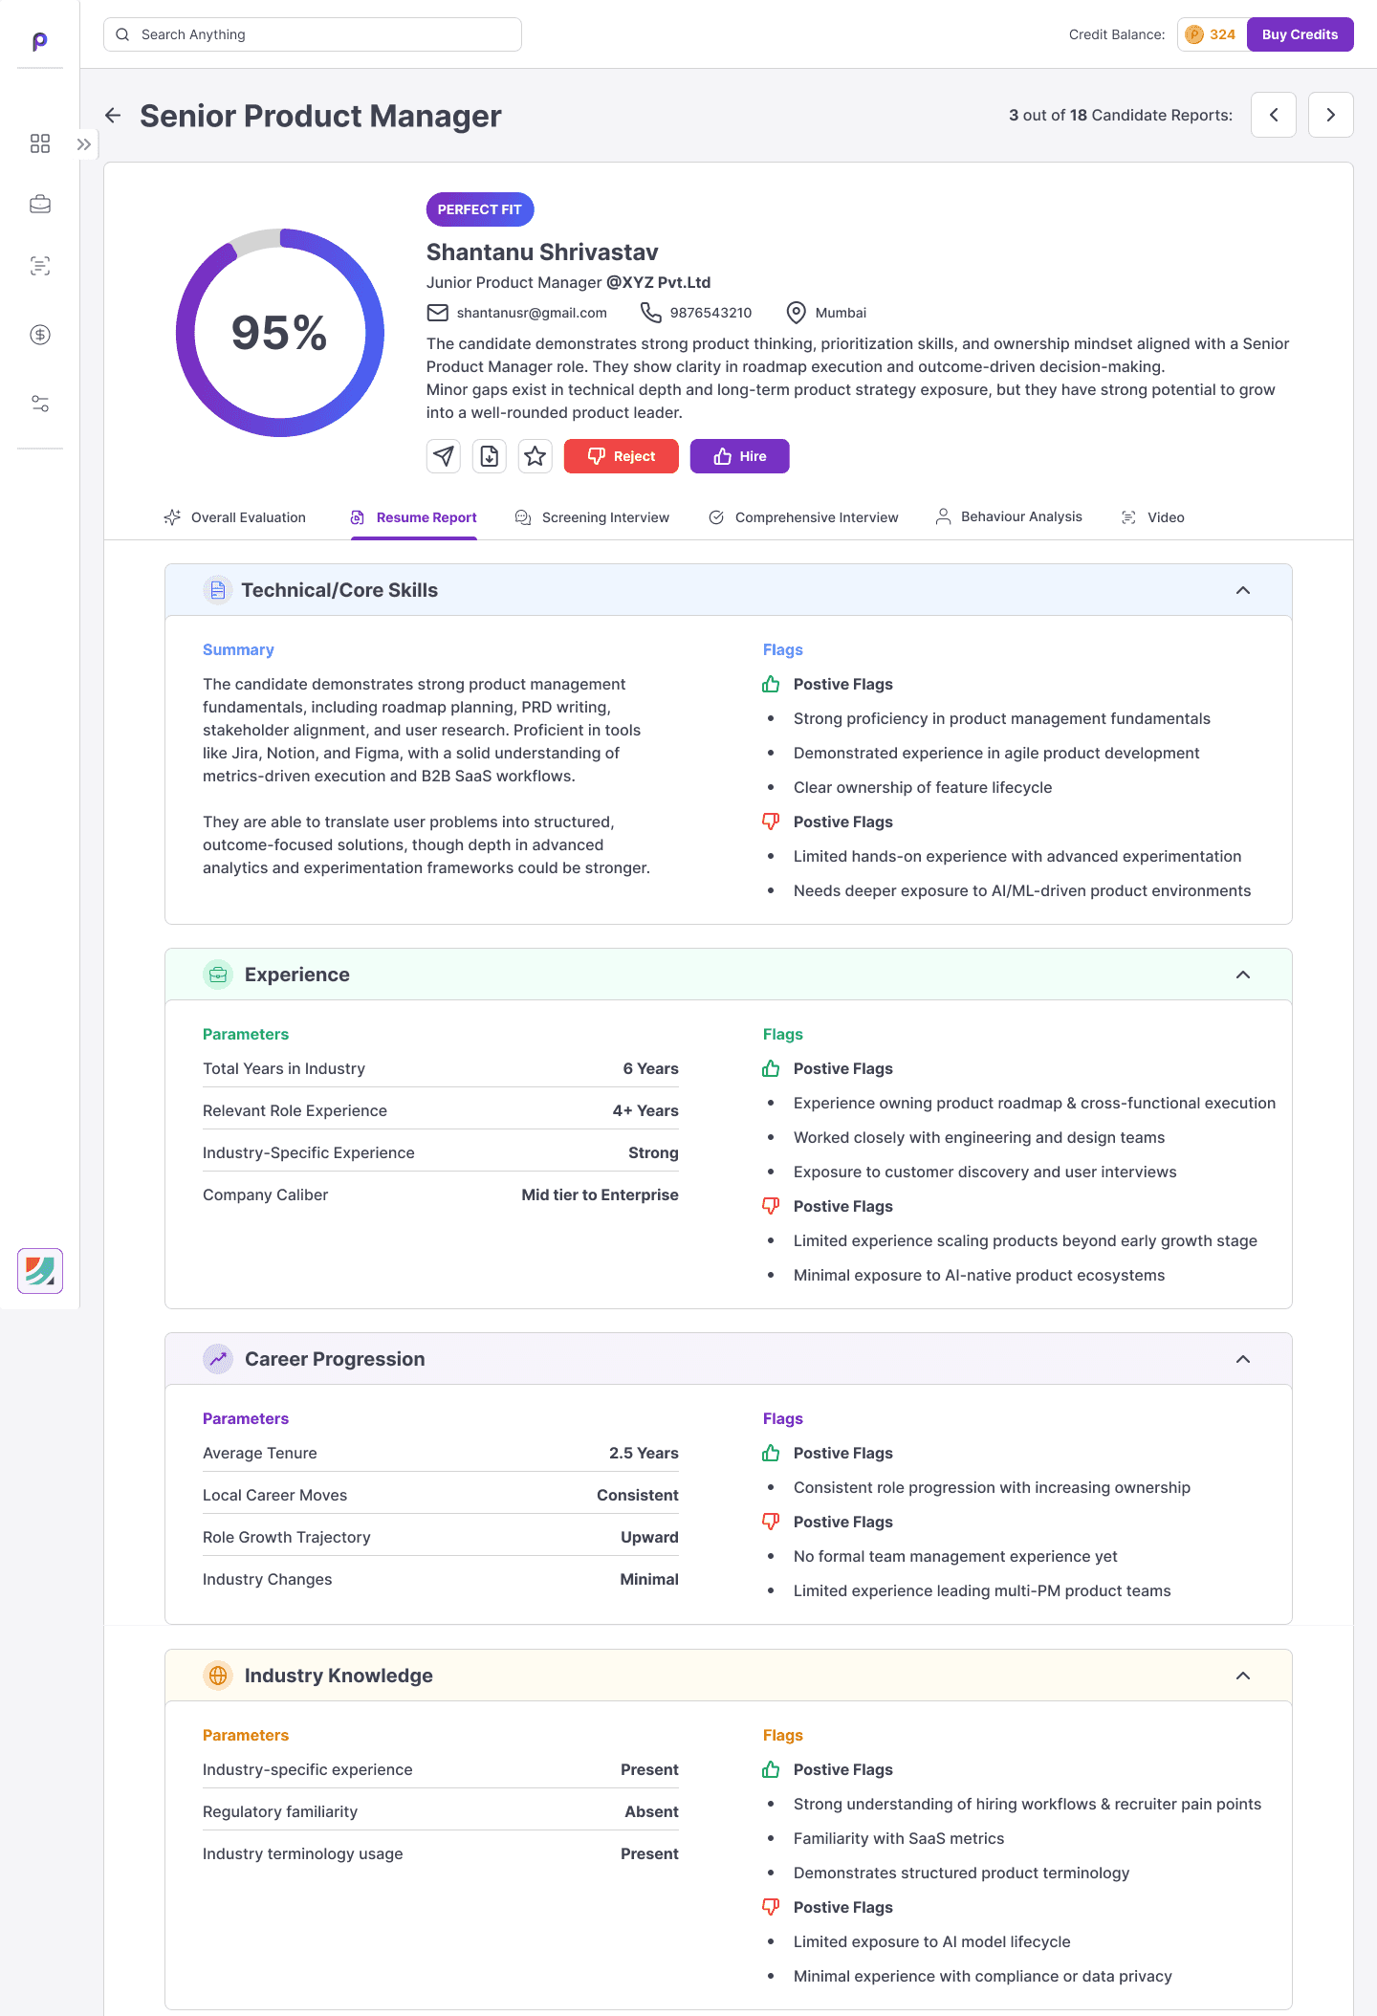Go to previous candidate report
The width and height of the screenshot is (1377, 2016).
point(1274,115)
